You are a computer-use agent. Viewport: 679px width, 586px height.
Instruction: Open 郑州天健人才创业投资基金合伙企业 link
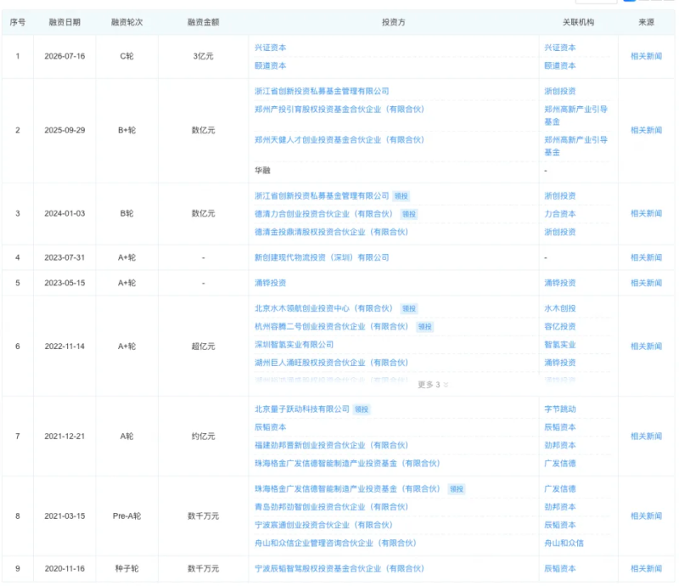point(339,140)
